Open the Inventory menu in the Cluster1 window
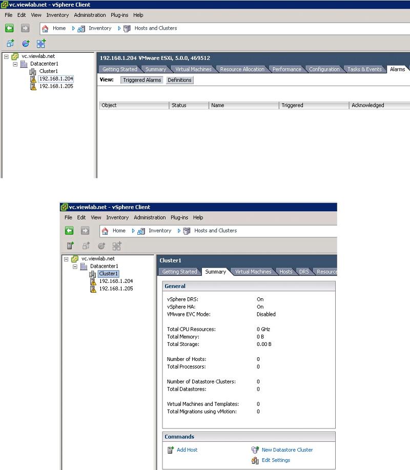The image size is (410, 470). (x=117, y=217)
